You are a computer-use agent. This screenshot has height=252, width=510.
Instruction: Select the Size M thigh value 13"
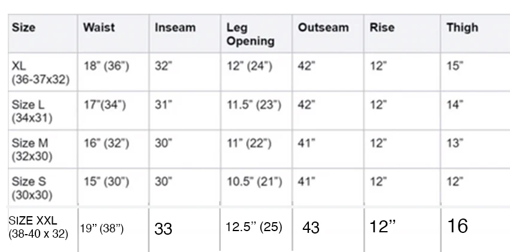455,143
